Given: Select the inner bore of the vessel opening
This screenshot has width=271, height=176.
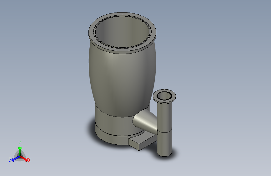Looking at the screenshot, I should pyautogui.click(x=122, y=32).
